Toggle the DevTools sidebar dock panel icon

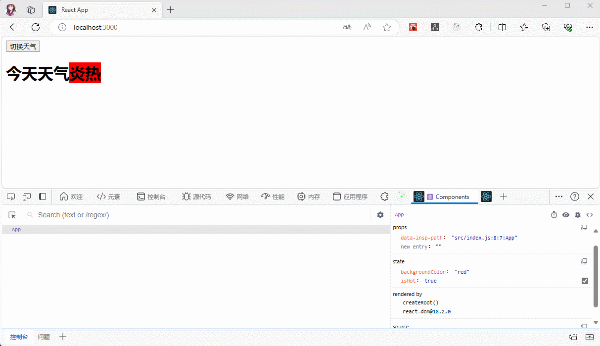pos(43,197)
